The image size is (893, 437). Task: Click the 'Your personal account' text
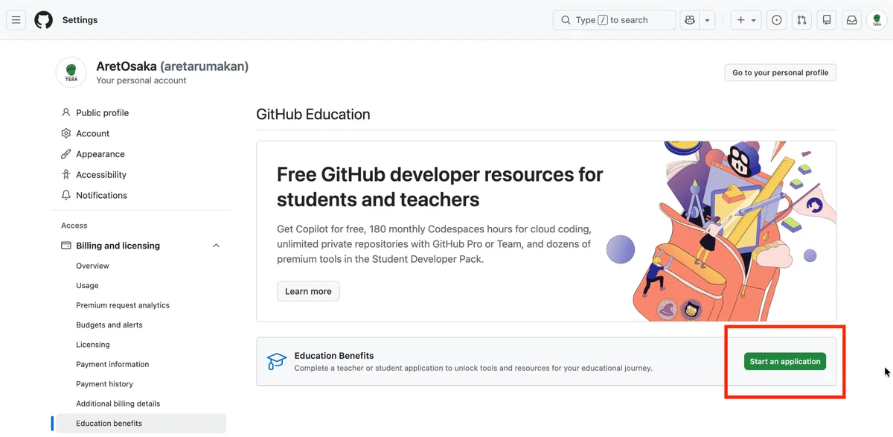click(141, 80)
